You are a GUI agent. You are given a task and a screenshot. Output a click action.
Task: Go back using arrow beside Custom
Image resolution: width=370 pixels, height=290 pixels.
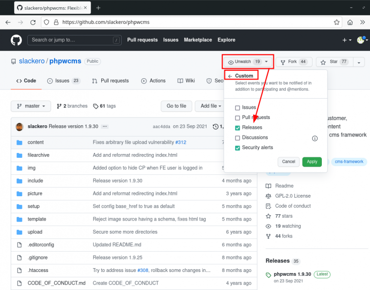coord(230,76)
